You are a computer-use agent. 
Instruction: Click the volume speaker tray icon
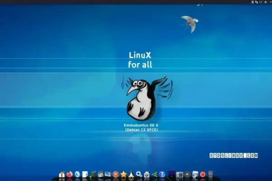point(266,2)
